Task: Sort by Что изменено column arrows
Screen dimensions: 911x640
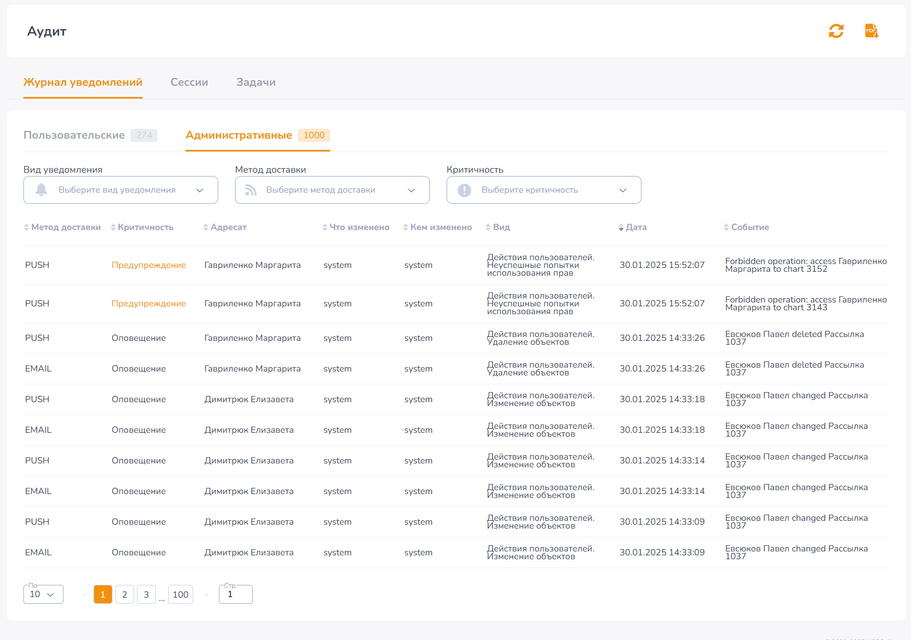Action: [325, 227]
